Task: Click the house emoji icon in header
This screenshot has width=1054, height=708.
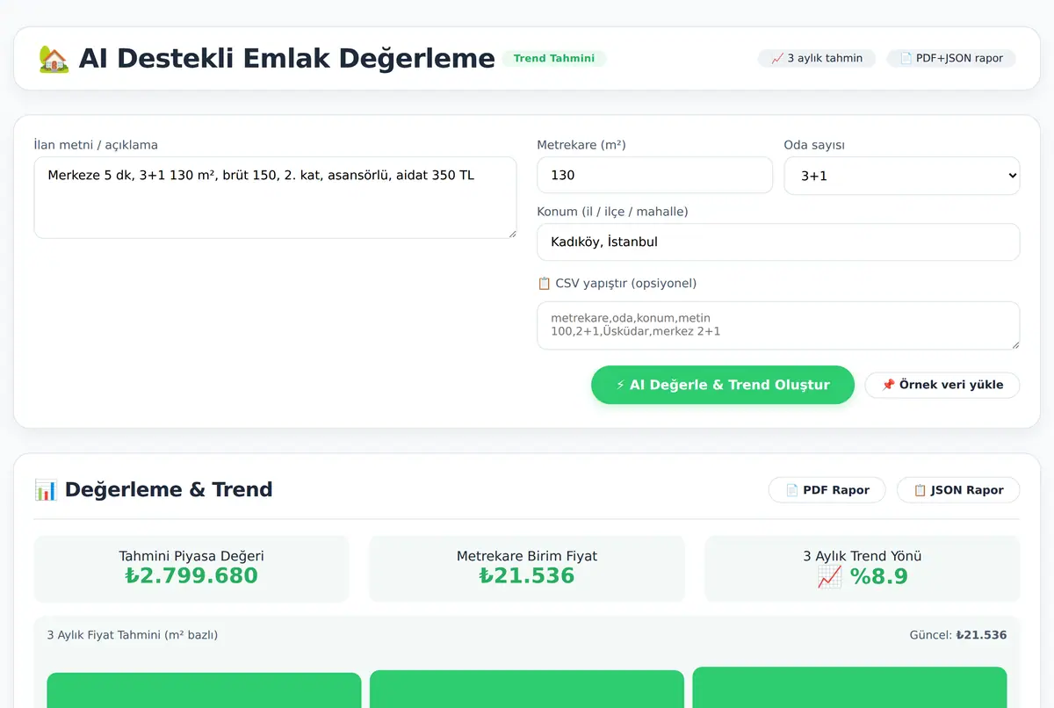Action: (x=54, y=59)
